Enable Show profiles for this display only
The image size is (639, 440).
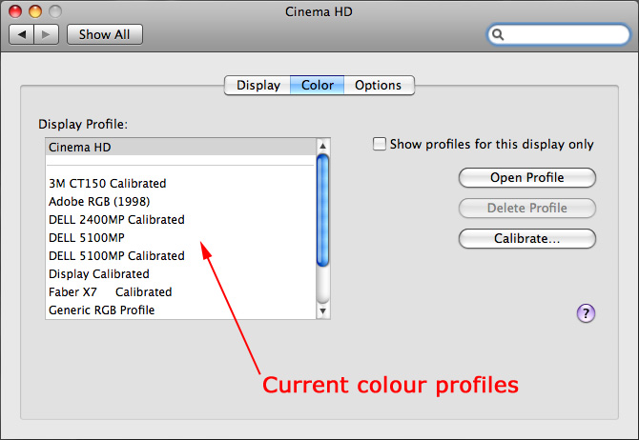point(379,144)
